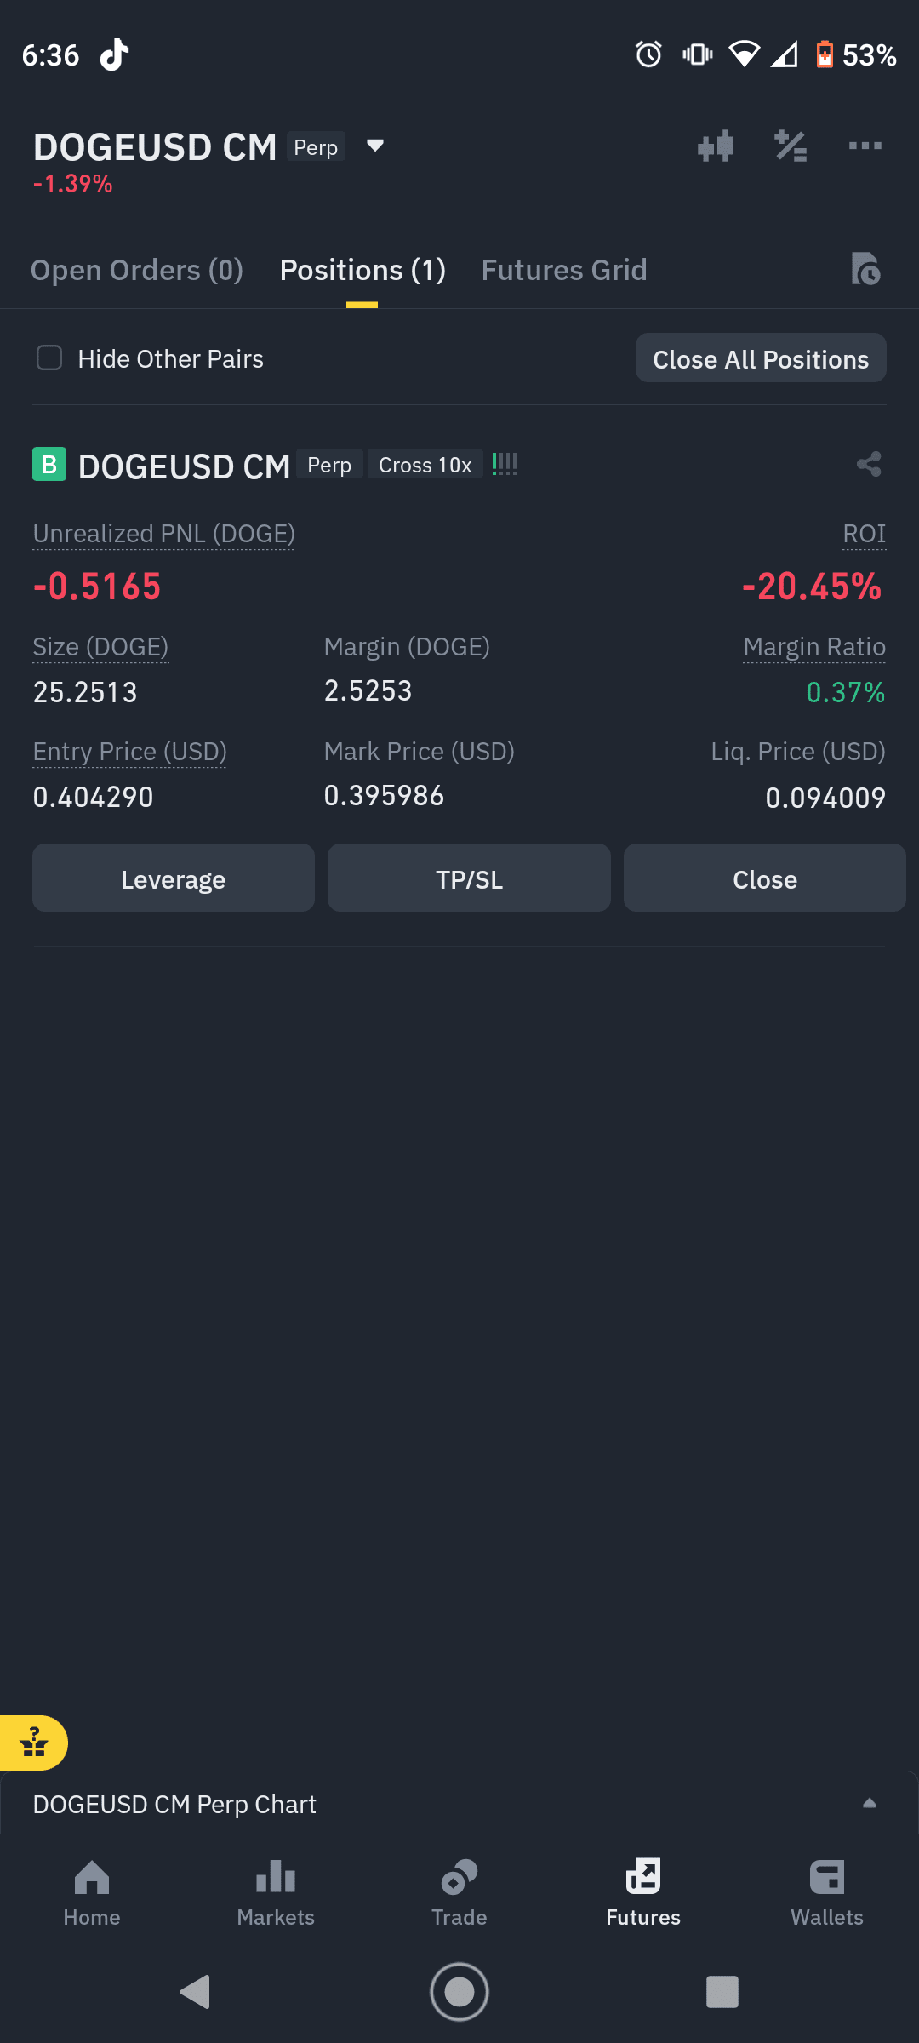919x2043 pixels.
Task: Open the yellow gift rewards icon
Action: pos(33,1743)
